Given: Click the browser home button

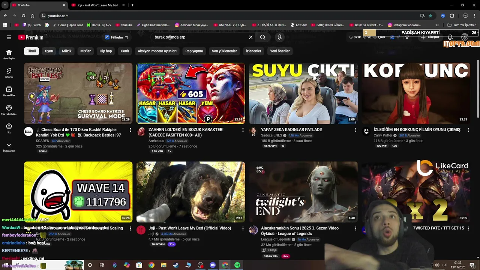Looking at the screenshot, I should click(x=33, y=16).
